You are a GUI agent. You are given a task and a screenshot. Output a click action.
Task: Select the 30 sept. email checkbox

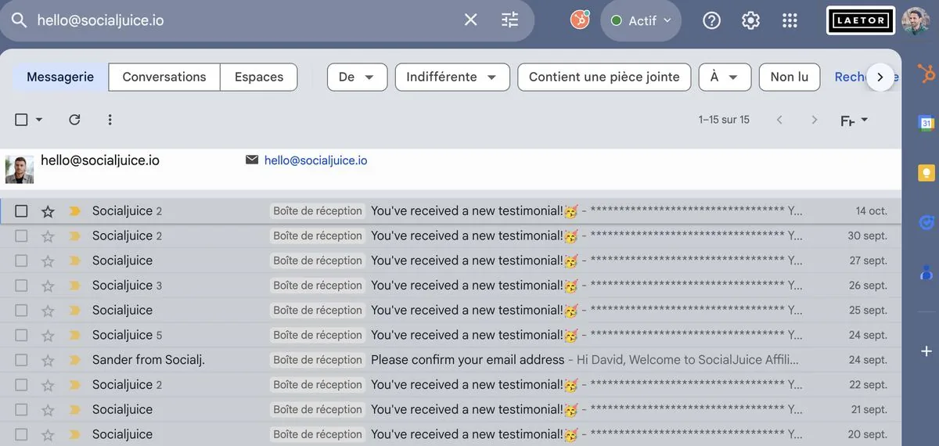pyautogui.click(x=22, y=236)
